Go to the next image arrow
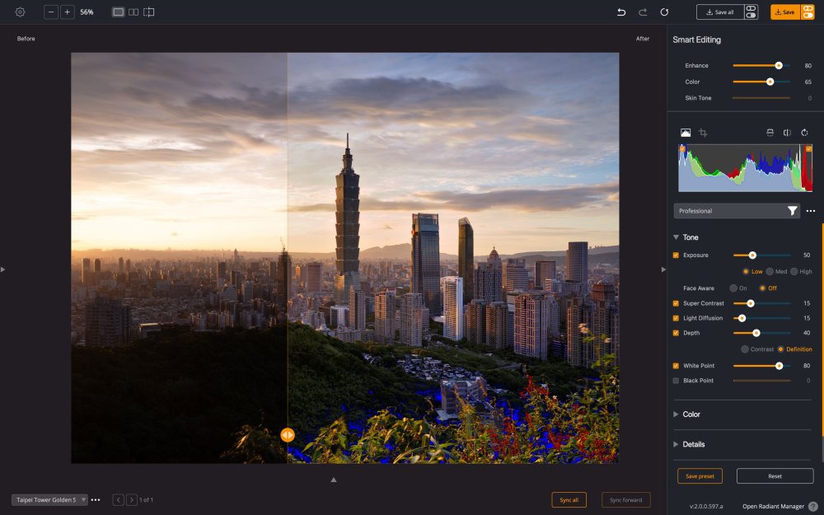824x515 pixels. (x=132, y=500)
